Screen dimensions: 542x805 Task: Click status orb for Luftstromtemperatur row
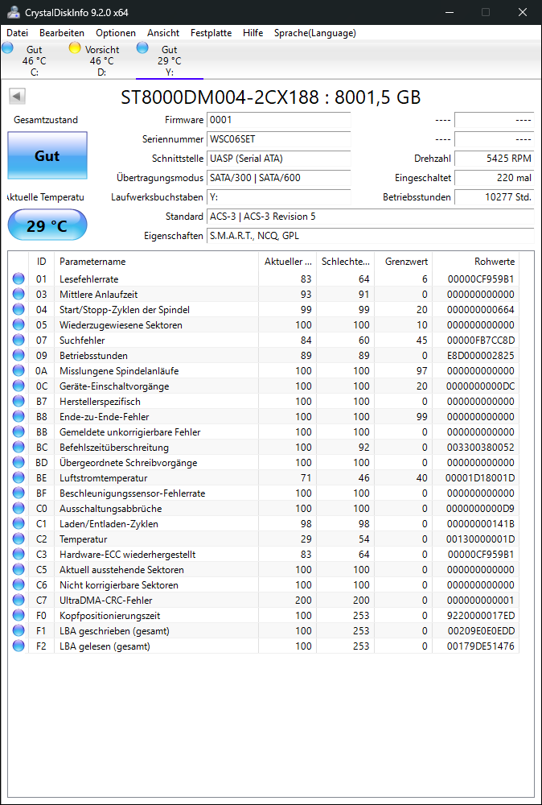click(18, 478)
